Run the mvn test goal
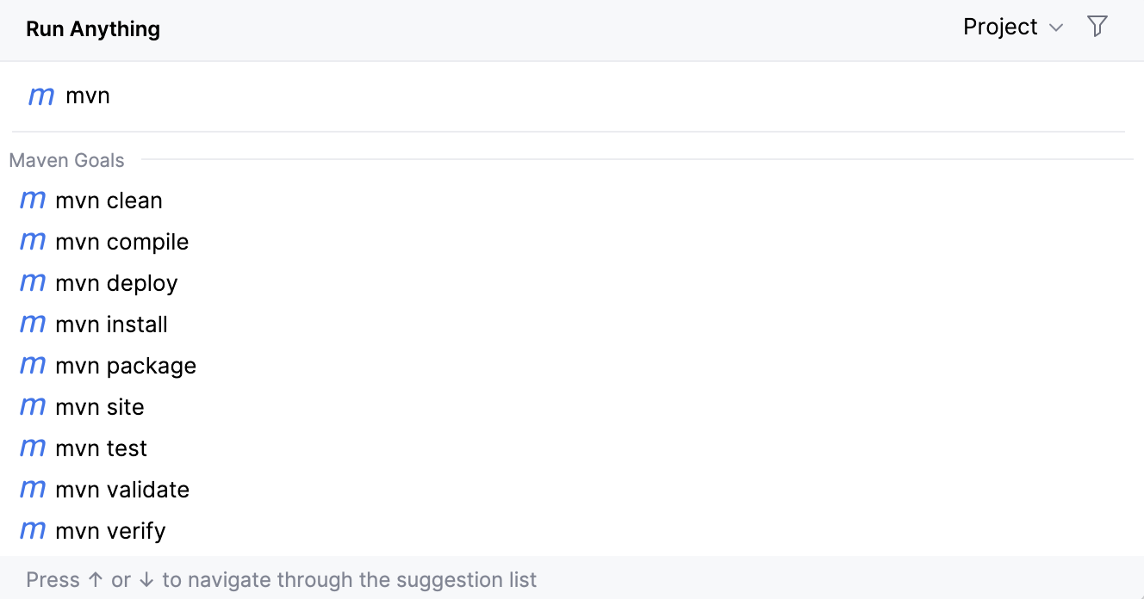Screen dimensions: 1144x599 click(x=101, y=448)
